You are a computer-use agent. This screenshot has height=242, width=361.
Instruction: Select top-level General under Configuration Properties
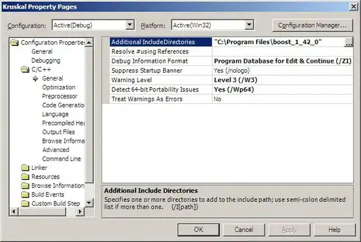pos(42,51)
